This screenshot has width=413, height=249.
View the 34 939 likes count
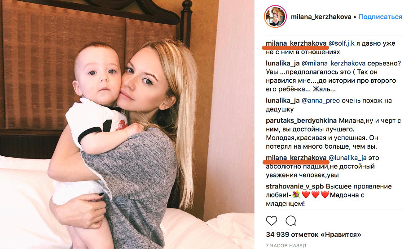point(313,234)
